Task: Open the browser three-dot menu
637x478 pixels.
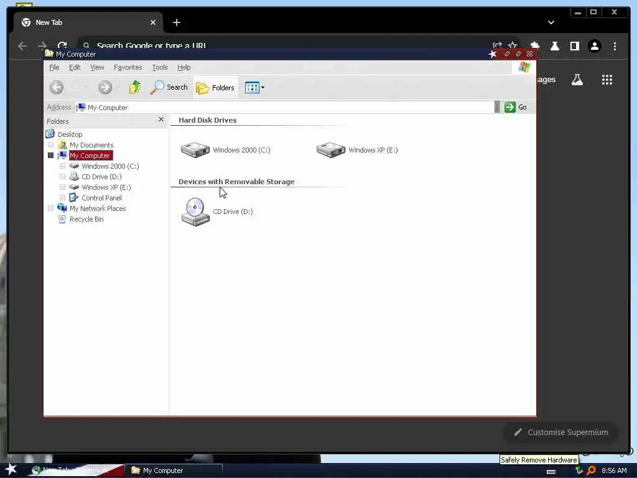Action: point(615,46)
